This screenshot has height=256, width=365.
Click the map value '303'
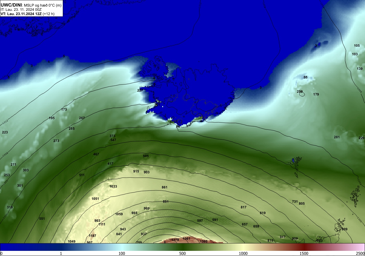[26, 170]
